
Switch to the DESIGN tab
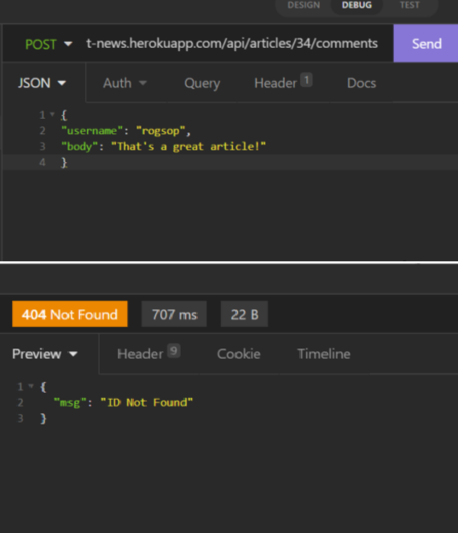tap(304, 5)
